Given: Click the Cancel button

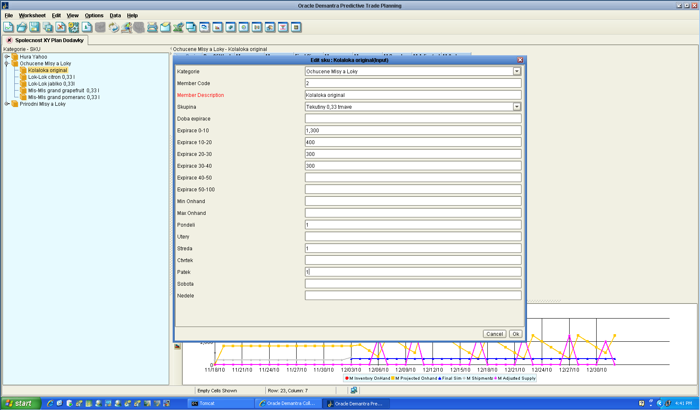Looking at the screenshot, I should click(x=495, y=334).
